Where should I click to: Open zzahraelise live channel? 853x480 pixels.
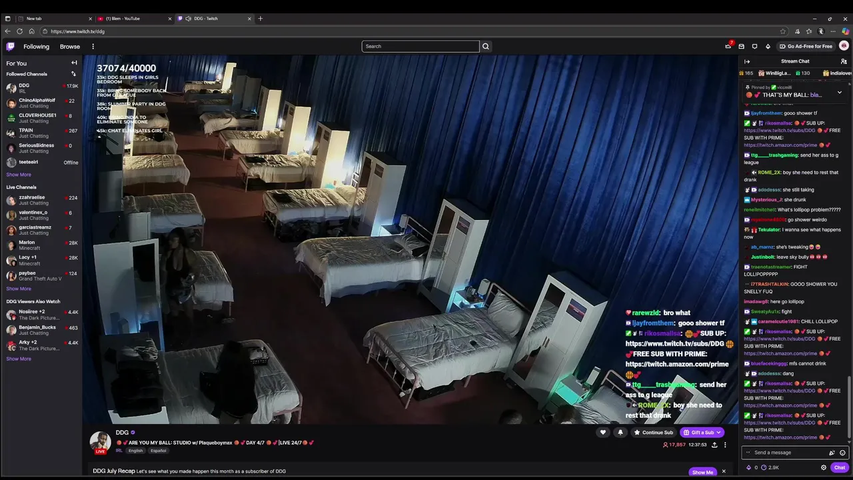coord(41,200)
